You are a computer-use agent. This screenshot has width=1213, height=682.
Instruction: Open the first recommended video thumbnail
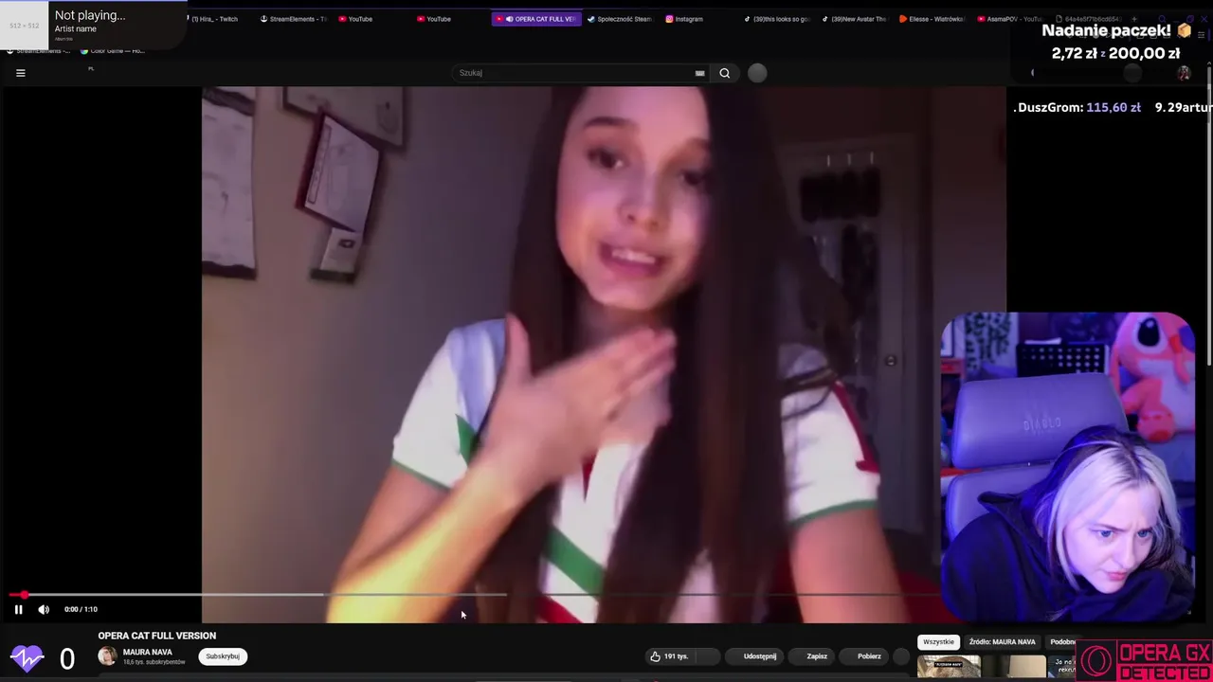[x=949, y=667]
